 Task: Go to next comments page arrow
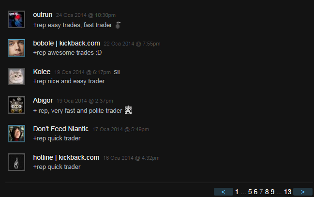(303, 192)
